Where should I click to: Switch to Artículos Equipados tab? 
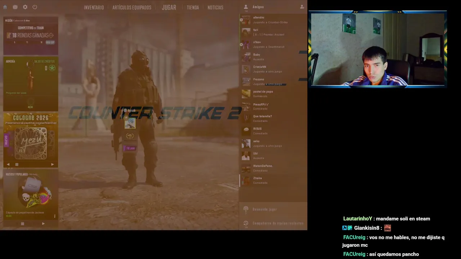click(132, 8)
